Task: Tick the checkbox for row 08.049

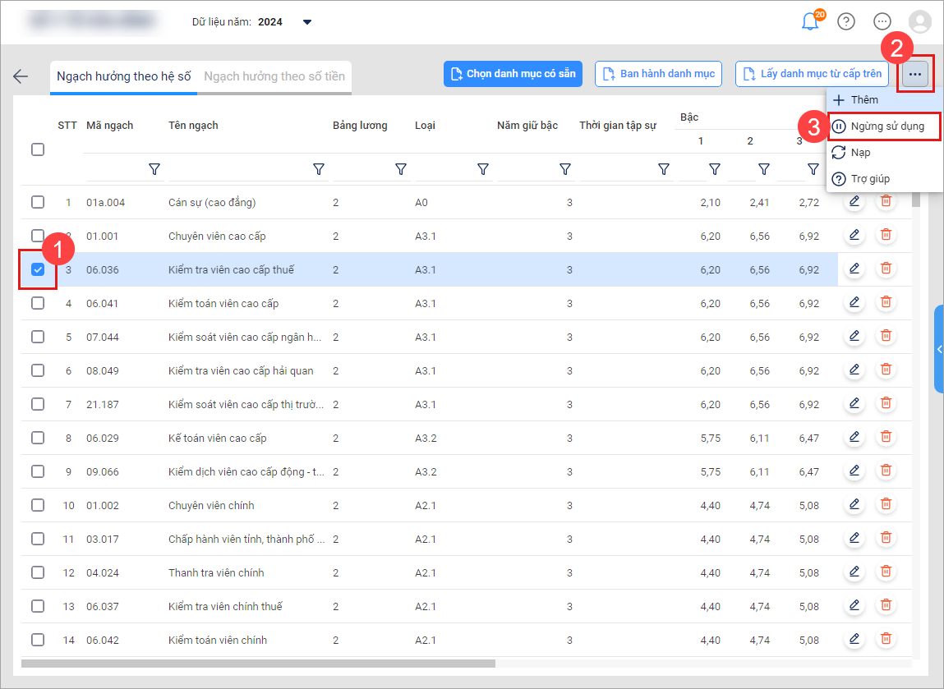Action: 38,370
